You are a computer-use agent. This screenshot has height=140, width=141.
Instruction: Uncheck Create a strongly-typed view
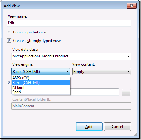pyautogui.click(x=9, y=41)
